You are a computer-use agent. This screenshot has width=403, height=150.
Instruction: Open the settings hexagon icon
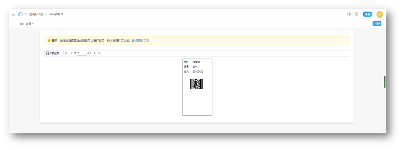pos(349,14)
